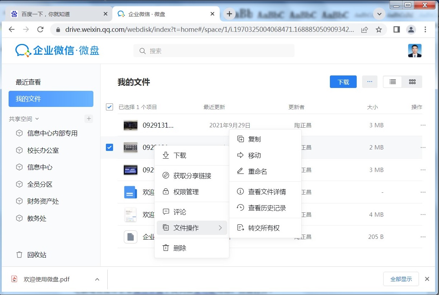Click the blue 下载 button
Image resolution: width=439 pixels, height=295 pixels.
click(x=343, y=82)
